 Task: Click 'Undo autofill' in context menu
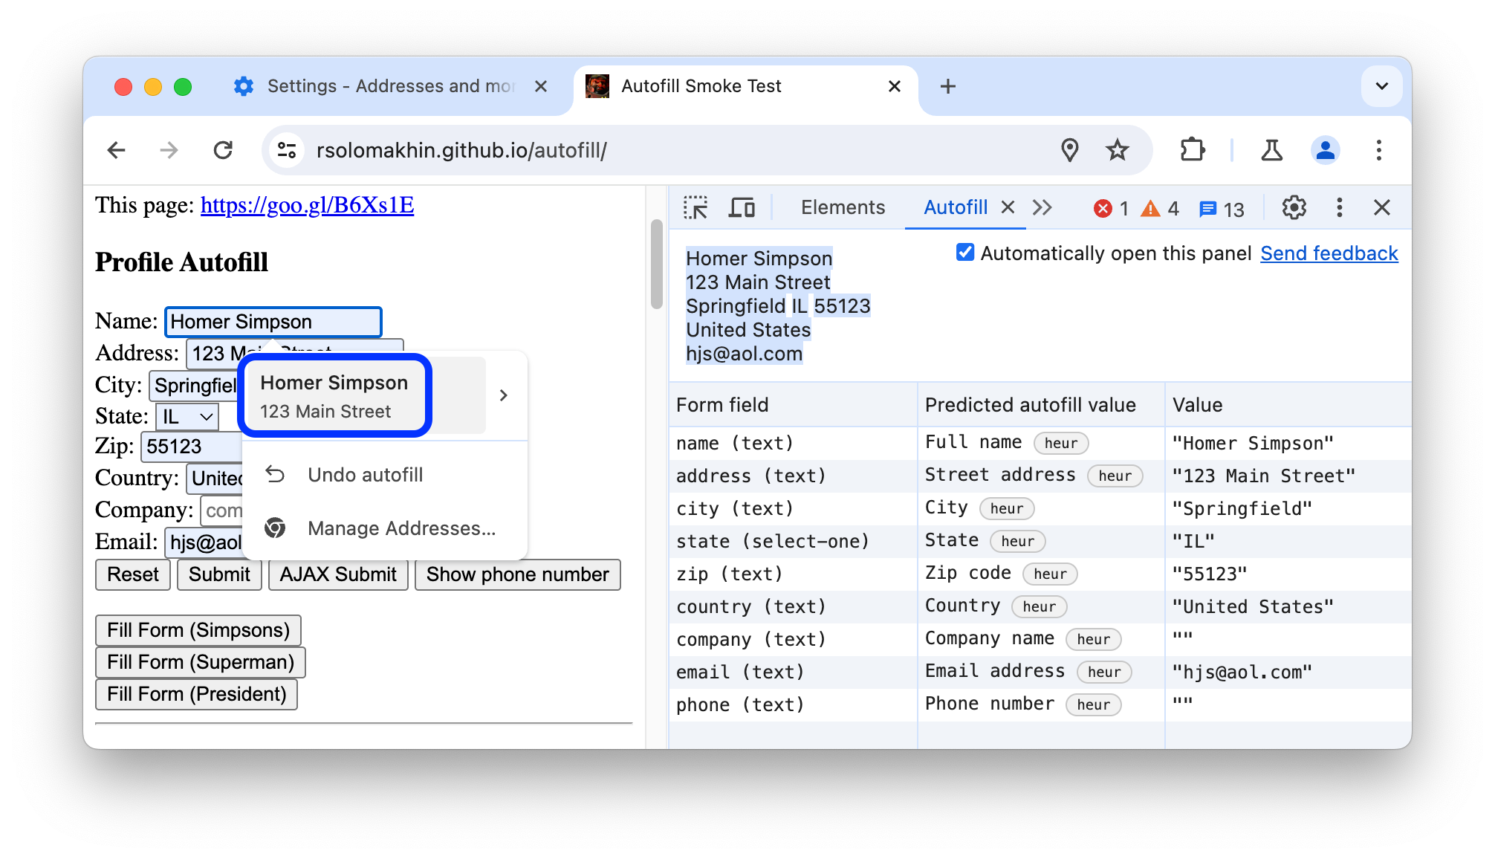366,475
